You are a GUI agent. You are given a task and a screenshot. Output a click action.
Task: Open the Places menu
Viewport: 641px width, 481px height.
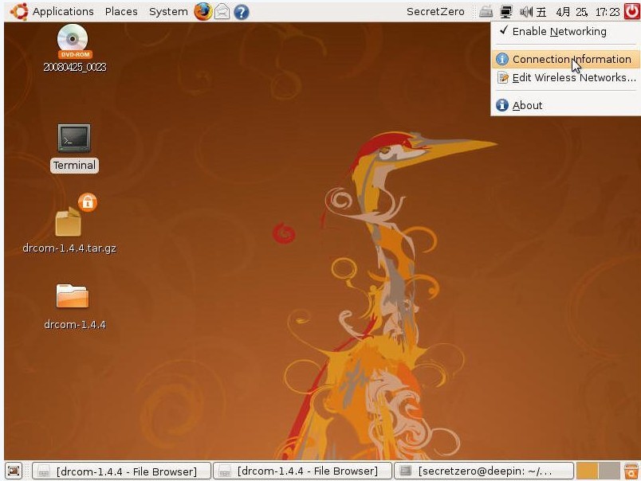[121, 12]
